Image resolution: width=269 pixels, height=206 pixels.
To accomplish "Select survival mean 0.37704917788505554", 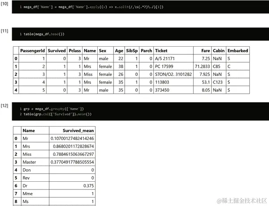I will point(72,162).
